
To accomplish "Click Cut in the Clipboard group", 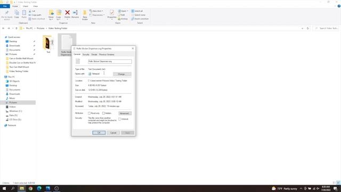I will [x=32, y=11].
